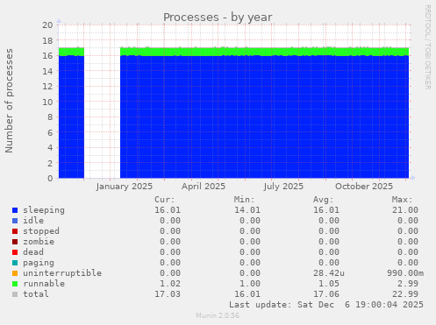
Task: Click the 'July 2025' axis label
Action: coord(283,187)
